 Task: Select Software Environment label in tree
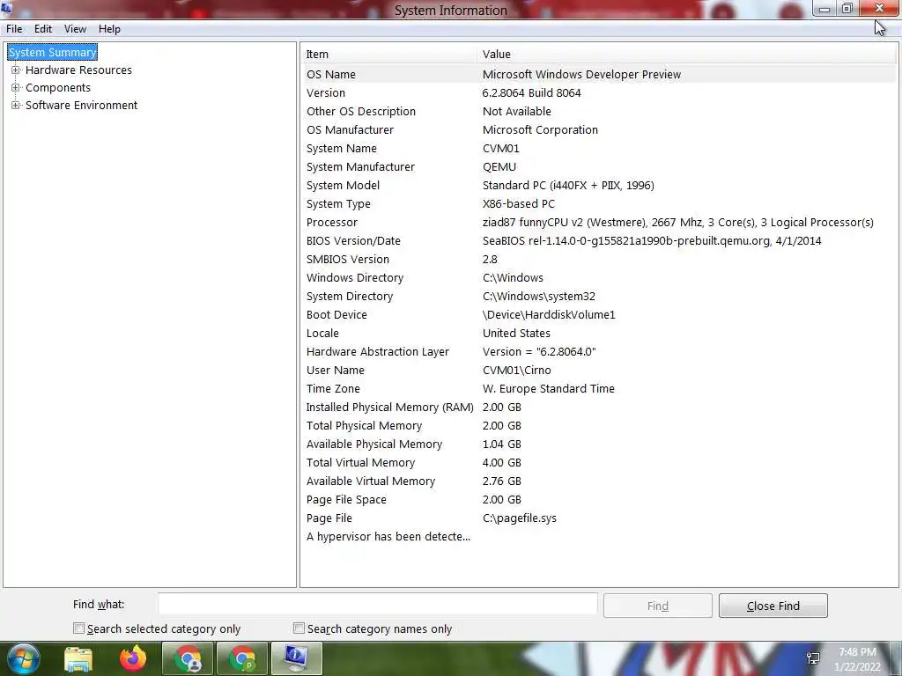81,106
